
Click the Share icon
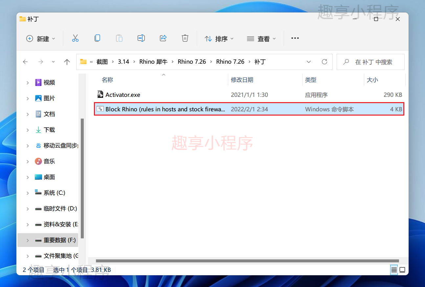pos(163,38)
